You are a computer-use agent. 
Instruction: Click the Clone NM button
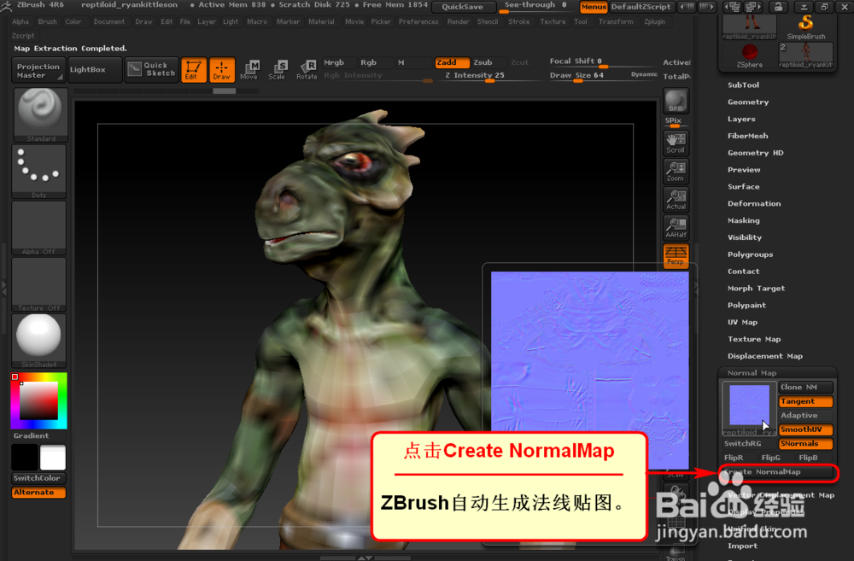pos(805,388)
